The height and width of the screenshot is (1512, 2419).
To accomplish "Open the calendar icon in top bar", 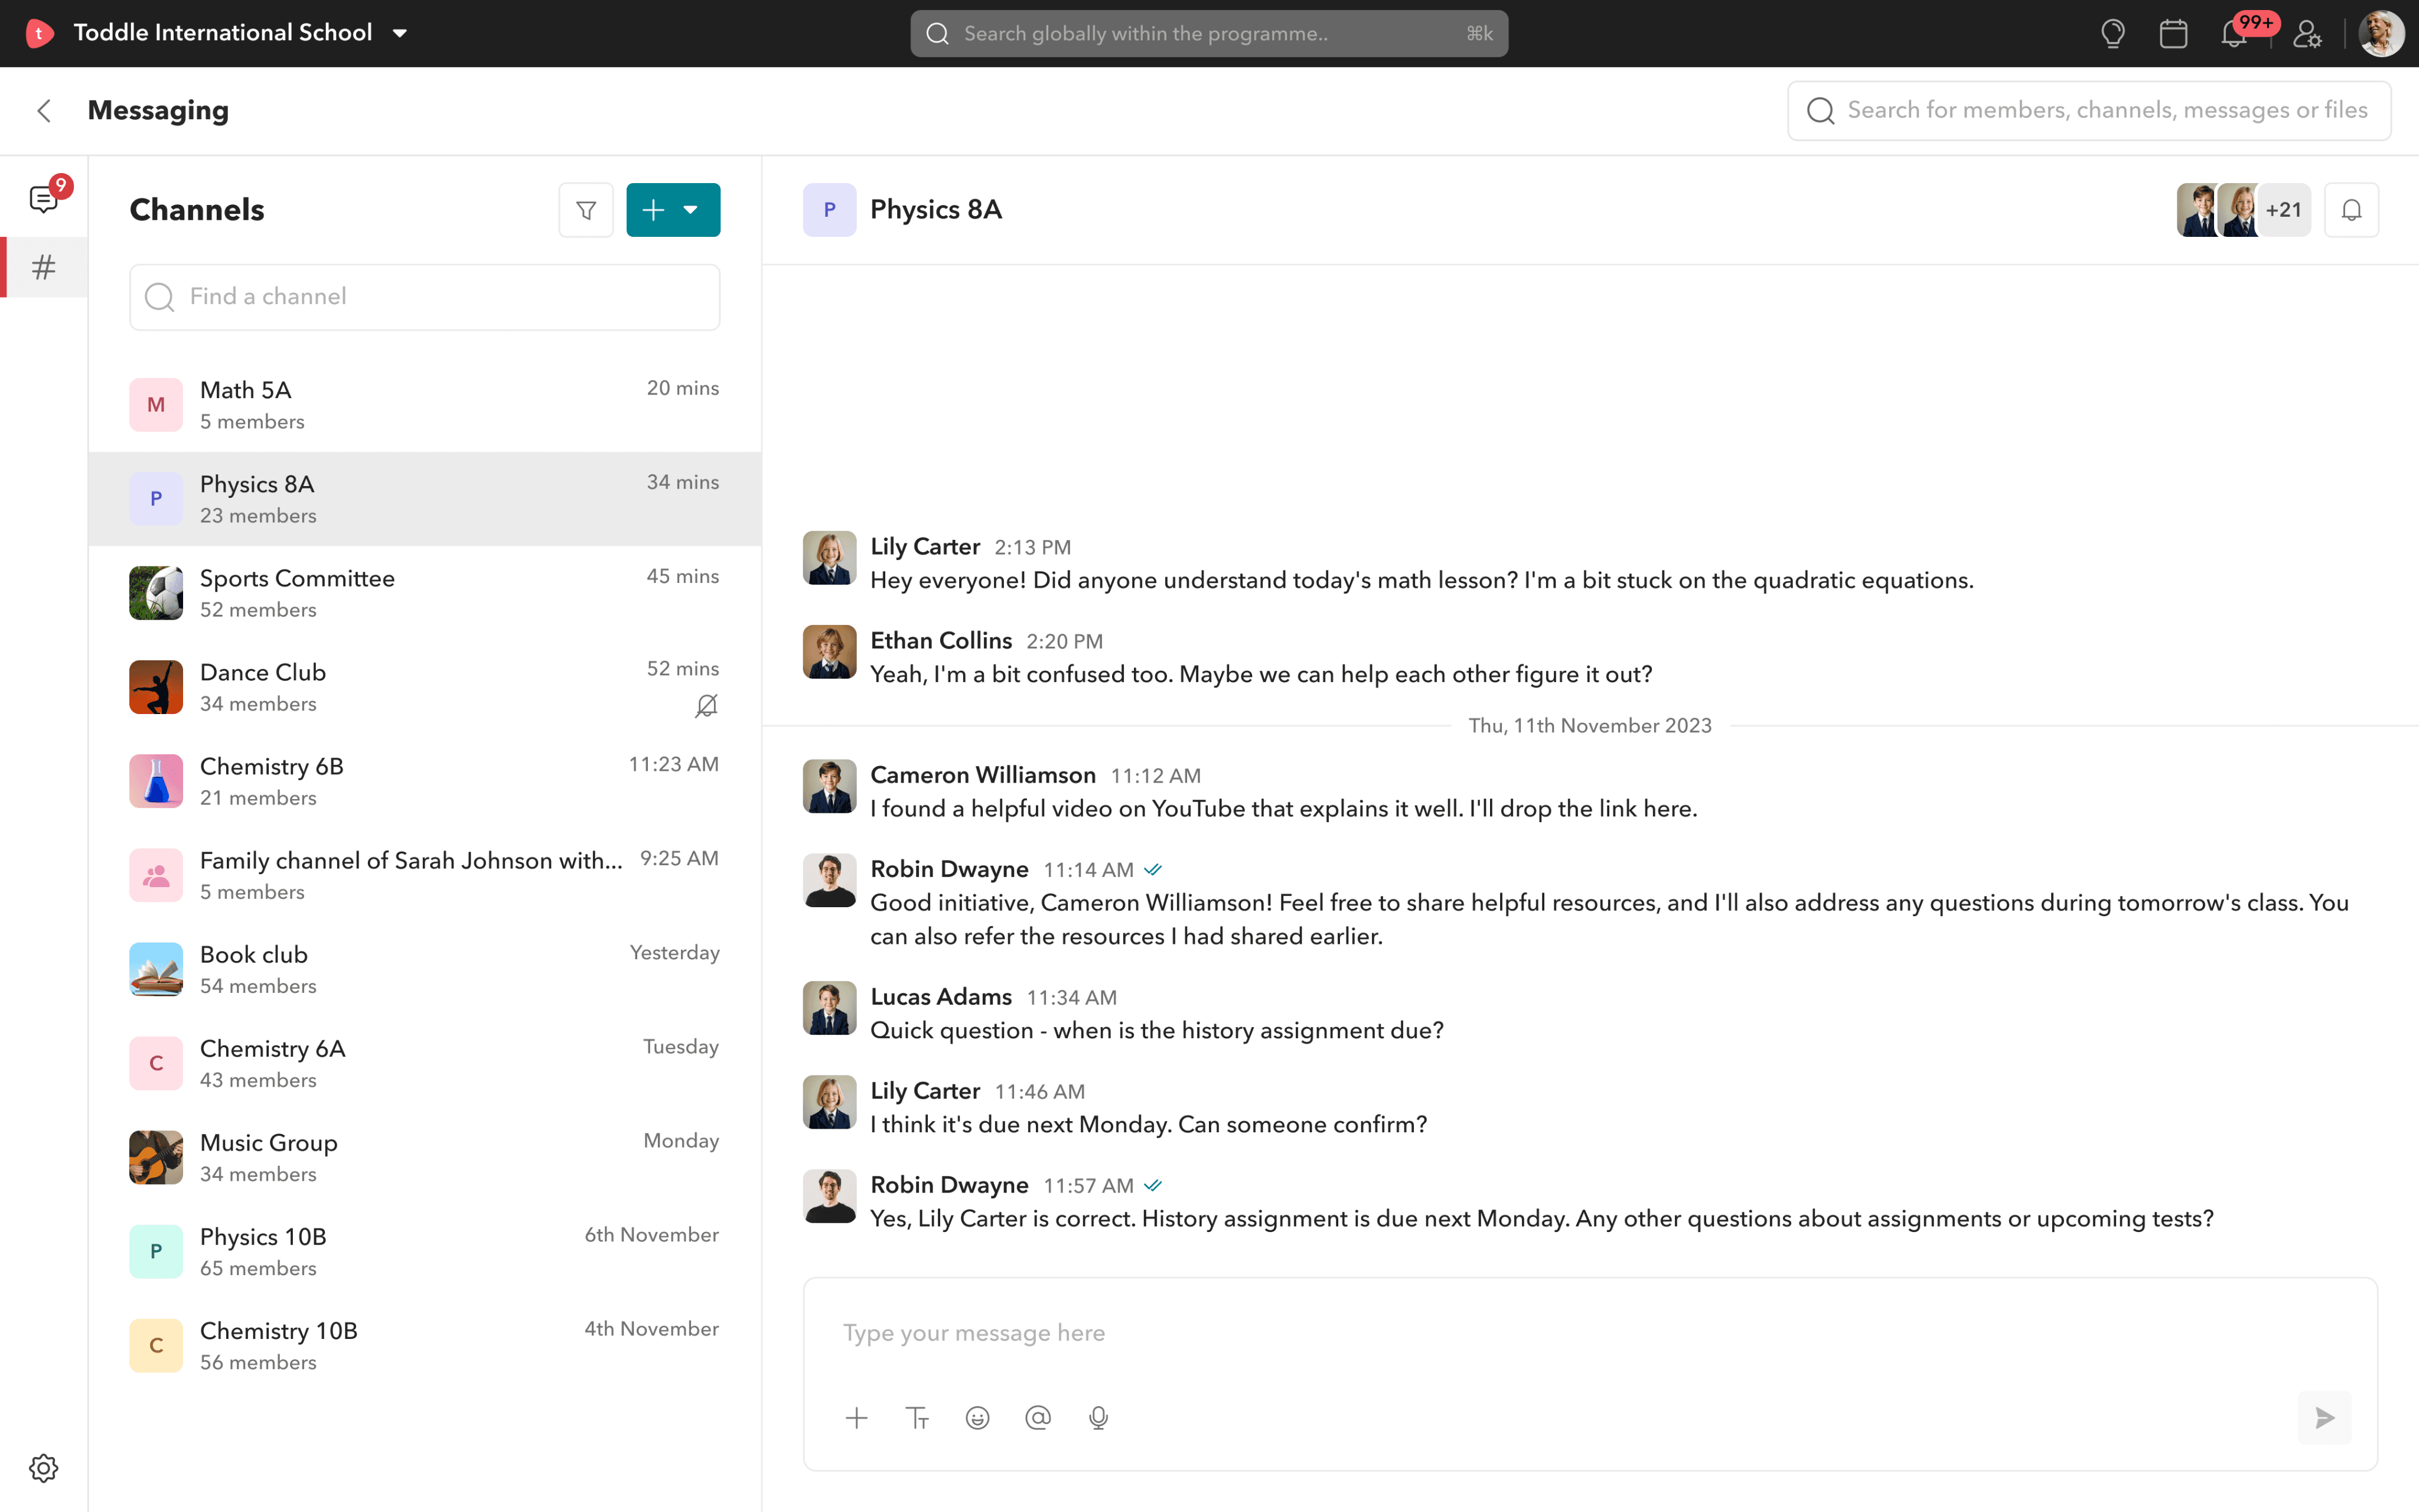I will pyautogui.click(x=2173, y=34).
